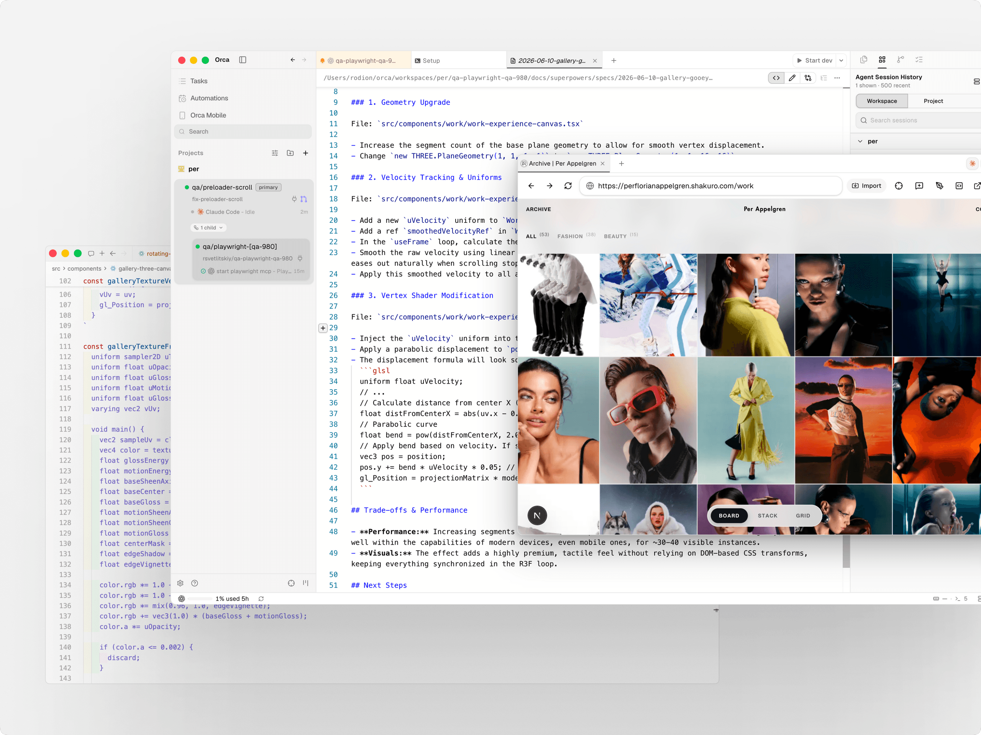Open the red sunglasses portrait thumbnail
This screenshot has width=981, height=735.
[648, 420]
